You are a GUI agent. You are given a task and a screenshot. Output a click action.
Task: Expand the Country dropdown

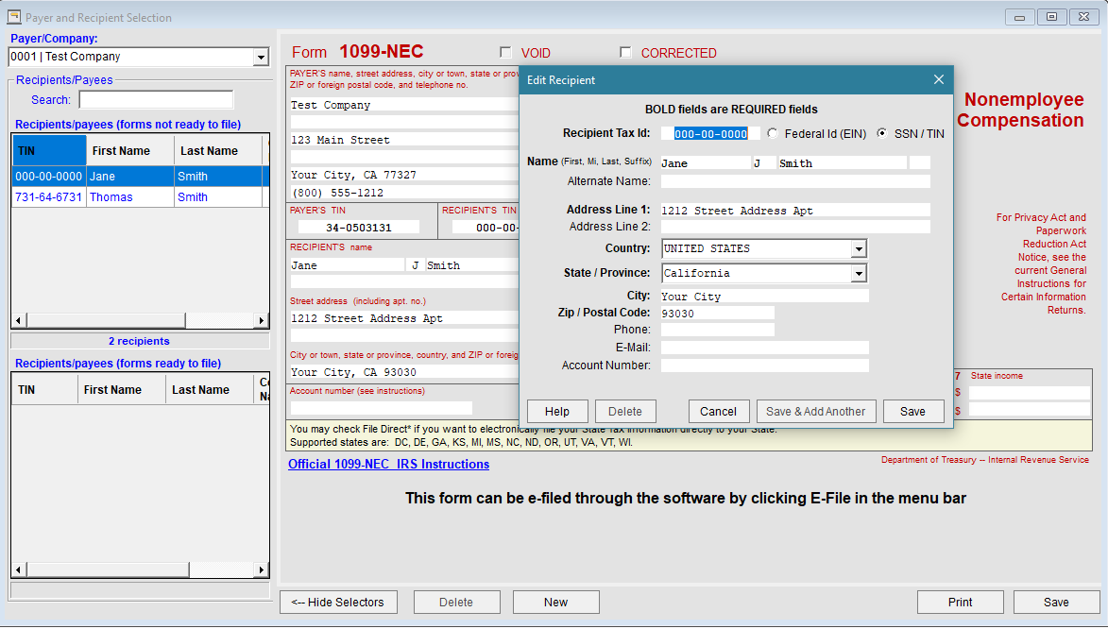point(859,248)
